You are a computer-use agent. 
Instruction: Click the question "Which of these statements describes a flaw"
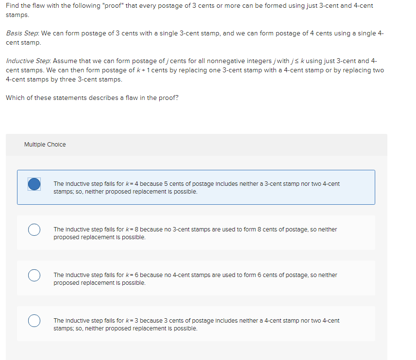(x=92, y=98)
